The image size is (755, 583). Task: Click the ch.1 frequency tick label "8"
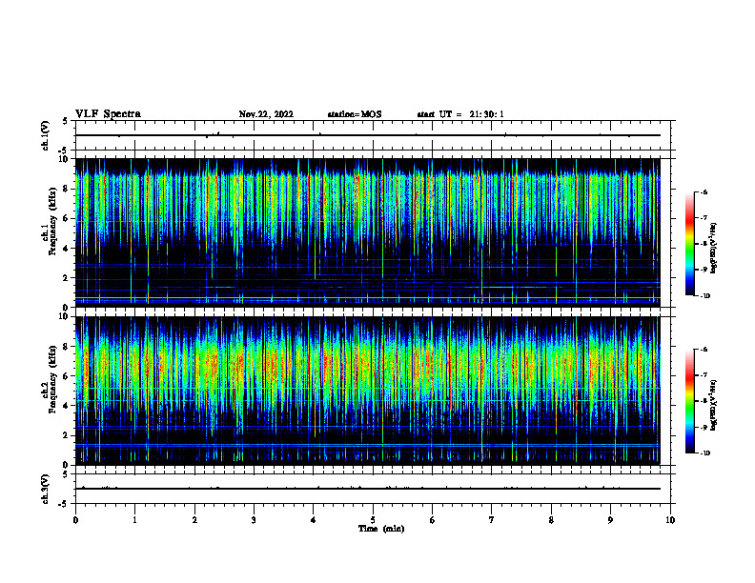coord(67,189)
